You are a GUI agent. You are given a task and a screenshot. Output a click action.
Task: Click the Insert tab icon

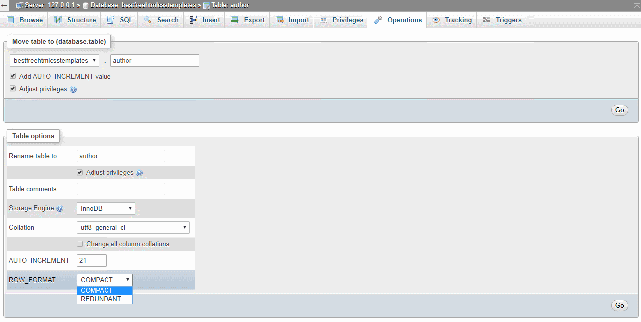[x=194, y=20]
